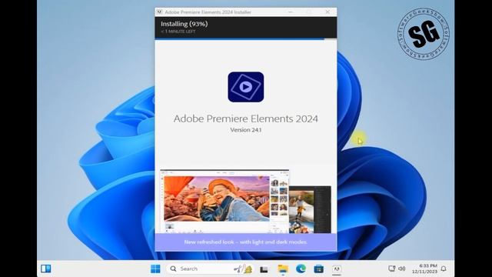Open the network status tray icon
492x277 pixels.
click(x=391, y=269)
